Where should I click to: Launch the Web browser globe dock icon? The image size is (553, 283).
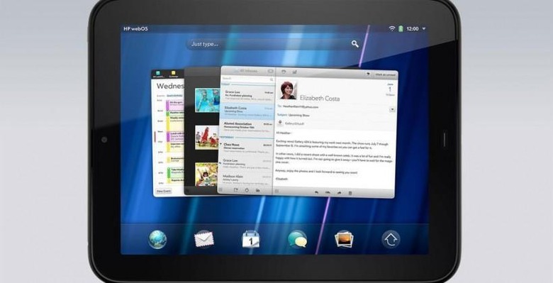(157, 239)
